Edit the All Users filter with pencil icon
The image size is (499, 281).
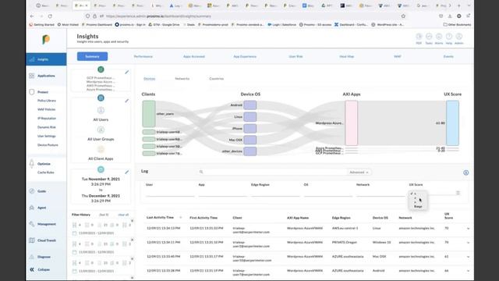click(x=126, y=101)
